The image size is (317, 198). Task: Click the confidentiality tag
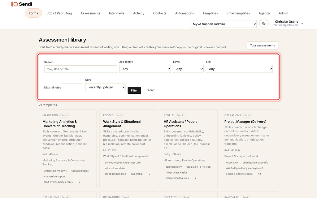click(x=173, y=167)
